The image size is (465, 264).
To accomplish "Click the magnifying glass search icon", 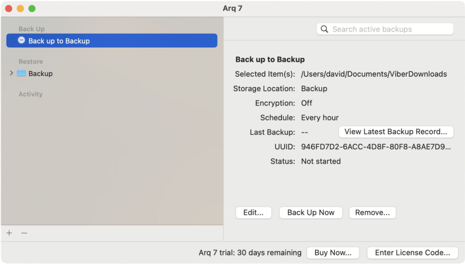I will tap(324, 29).
